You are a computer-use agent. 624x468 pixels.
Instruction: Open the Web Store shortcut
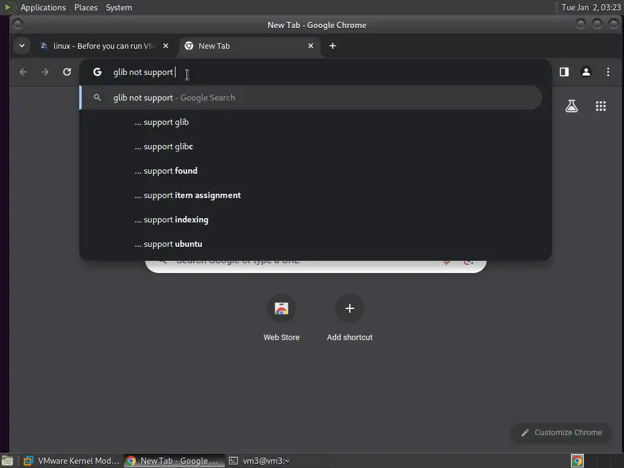pos(282,317)
